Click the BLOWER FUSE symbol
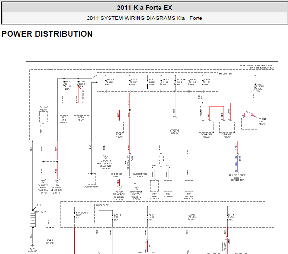The width and height of the screenshot is (288, 254). [175, 83]
